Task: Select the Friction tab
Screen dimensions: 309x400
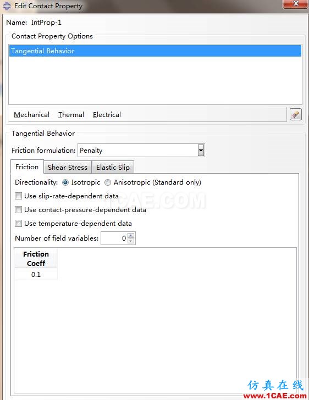Action: (27, 167)
